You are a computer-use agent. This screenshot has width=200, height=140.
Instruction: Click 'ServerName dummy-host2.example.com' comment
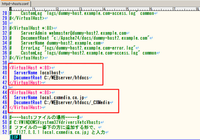click(61, 43)
